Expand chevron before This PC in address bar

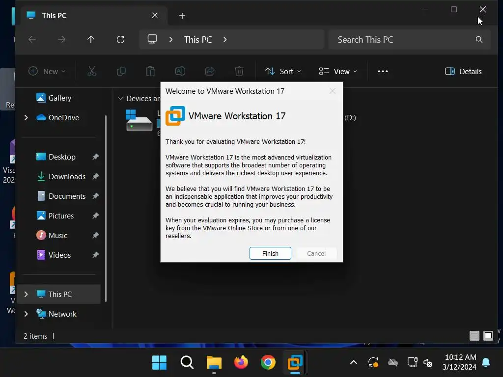tap(171, 39)
